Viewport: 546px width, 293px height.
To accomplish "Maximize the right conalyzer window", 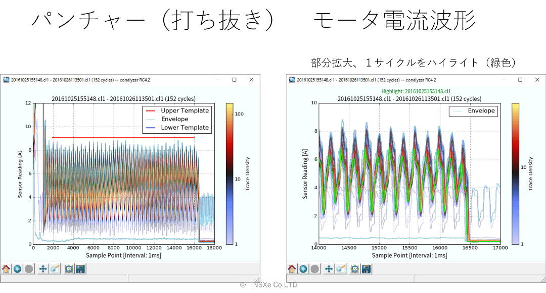I will [520, 80].
